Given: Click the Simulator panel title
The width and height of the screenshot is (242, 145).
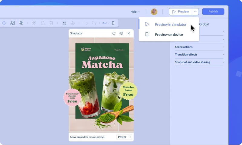Looking at the screenshot, I should 76,33.
